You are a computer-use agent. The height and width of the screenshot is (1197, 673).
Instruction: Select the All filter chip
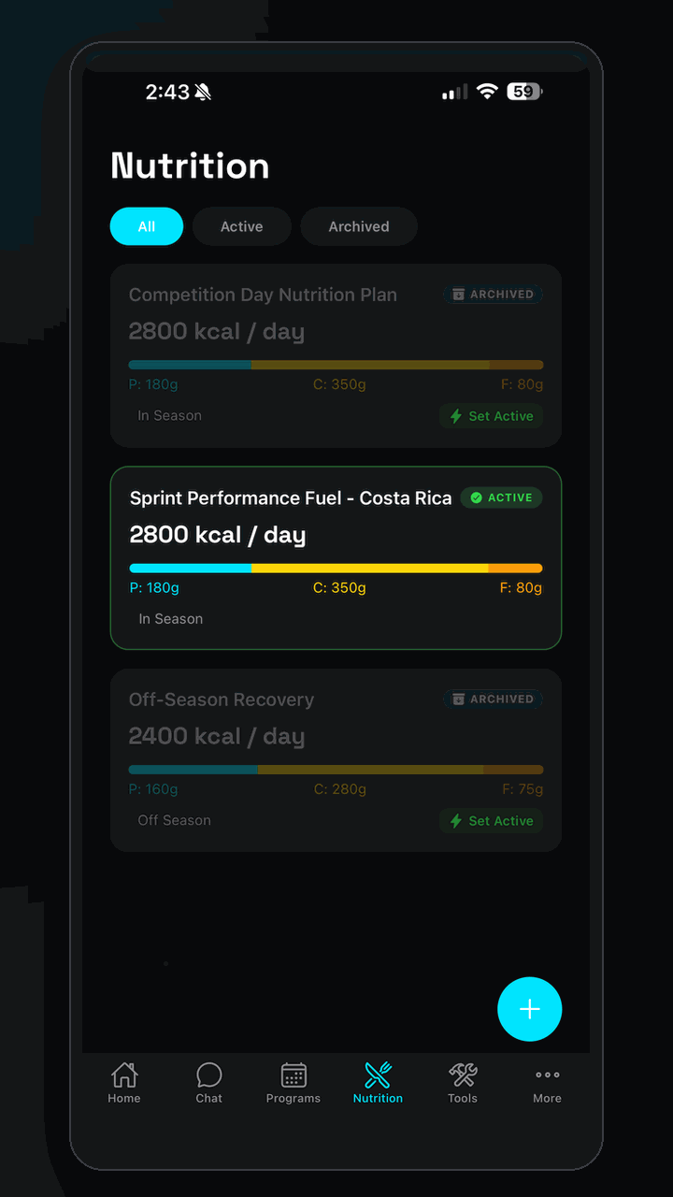(x=146, y=226)
